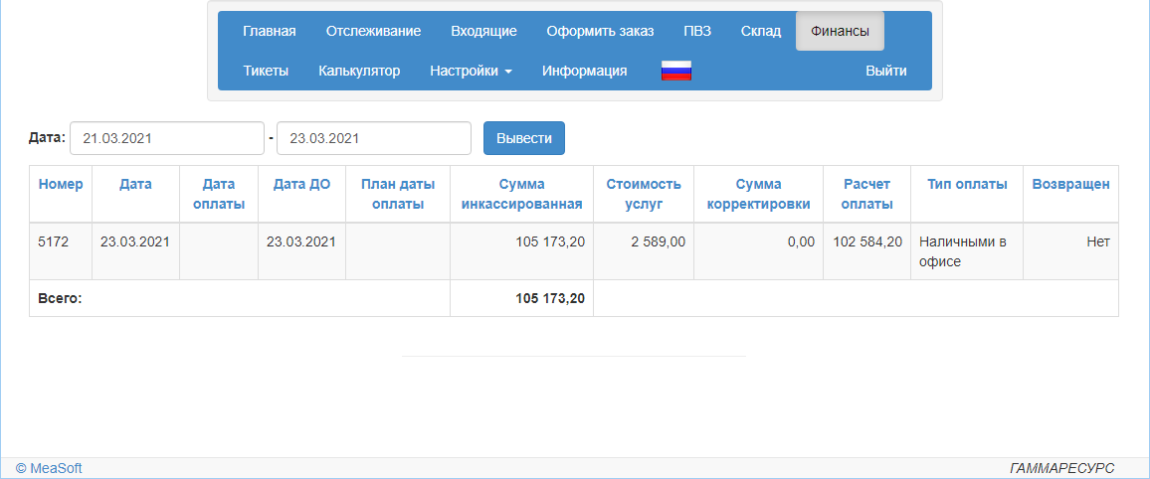Go to Отслеживание page
Viewport: 1150px width, 479px height.
pyautogui.click(x=373, y=31)
